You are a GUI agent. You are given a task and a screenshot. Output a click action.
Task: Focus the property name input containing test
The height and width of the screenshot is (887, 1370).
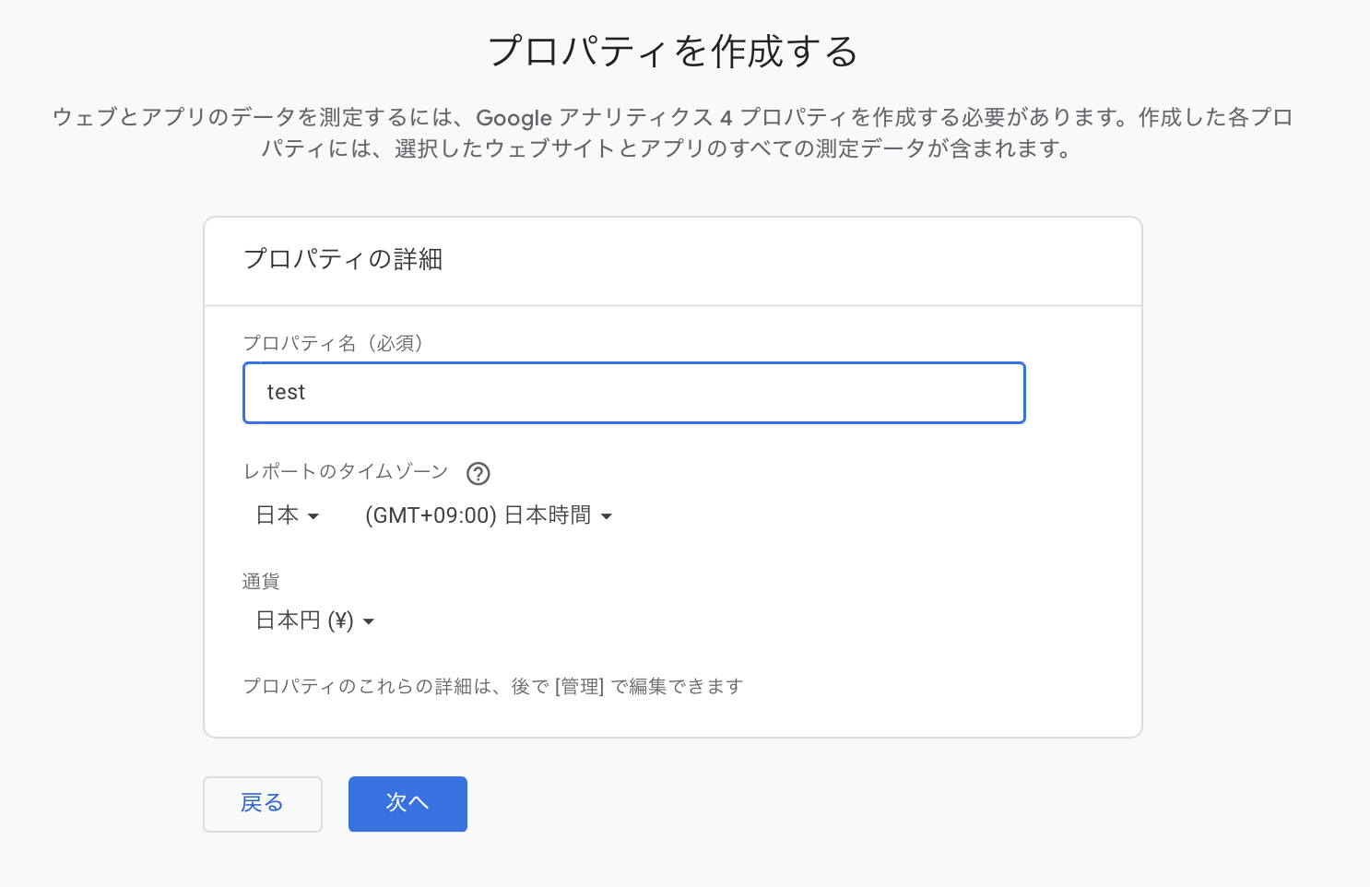point(633,392)
